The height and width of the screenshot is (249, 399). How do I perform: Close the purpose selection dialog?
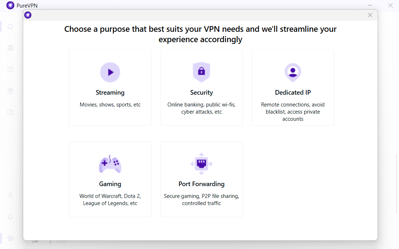(x=370, y=15)
